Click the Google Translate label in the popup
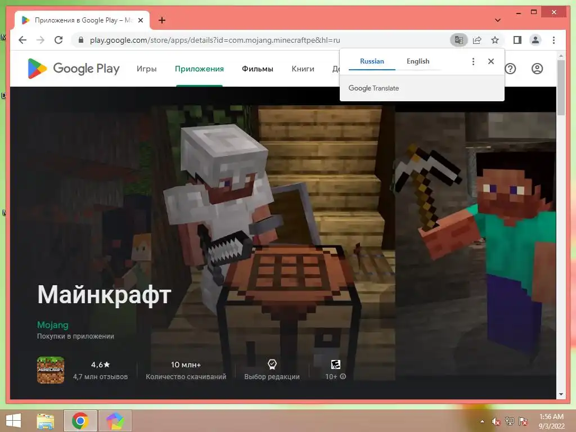The image size is (576, 432). [x=373, y=88]
